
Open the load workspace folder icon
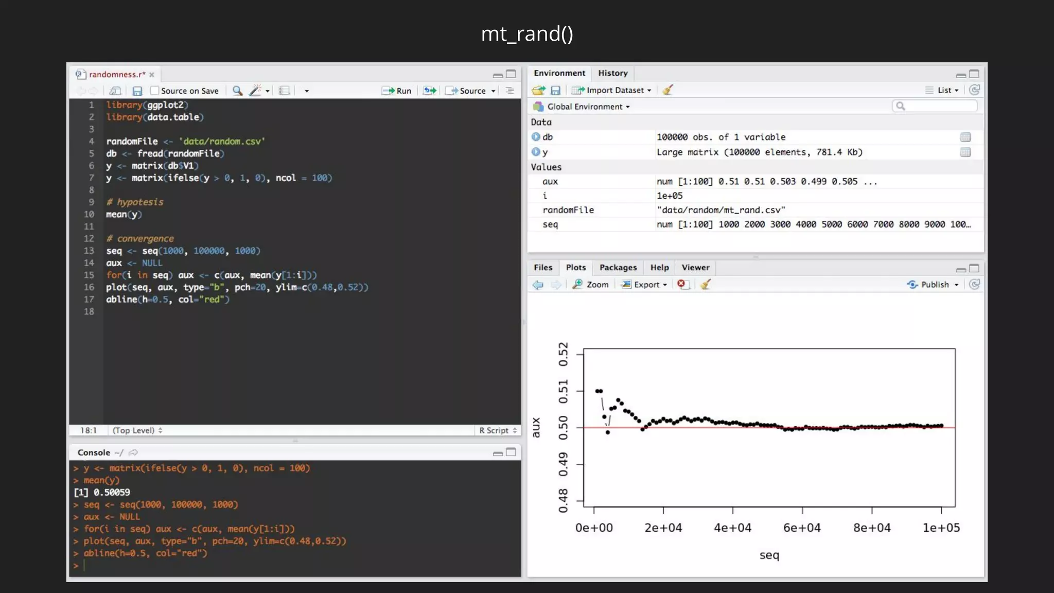[538, 90]
